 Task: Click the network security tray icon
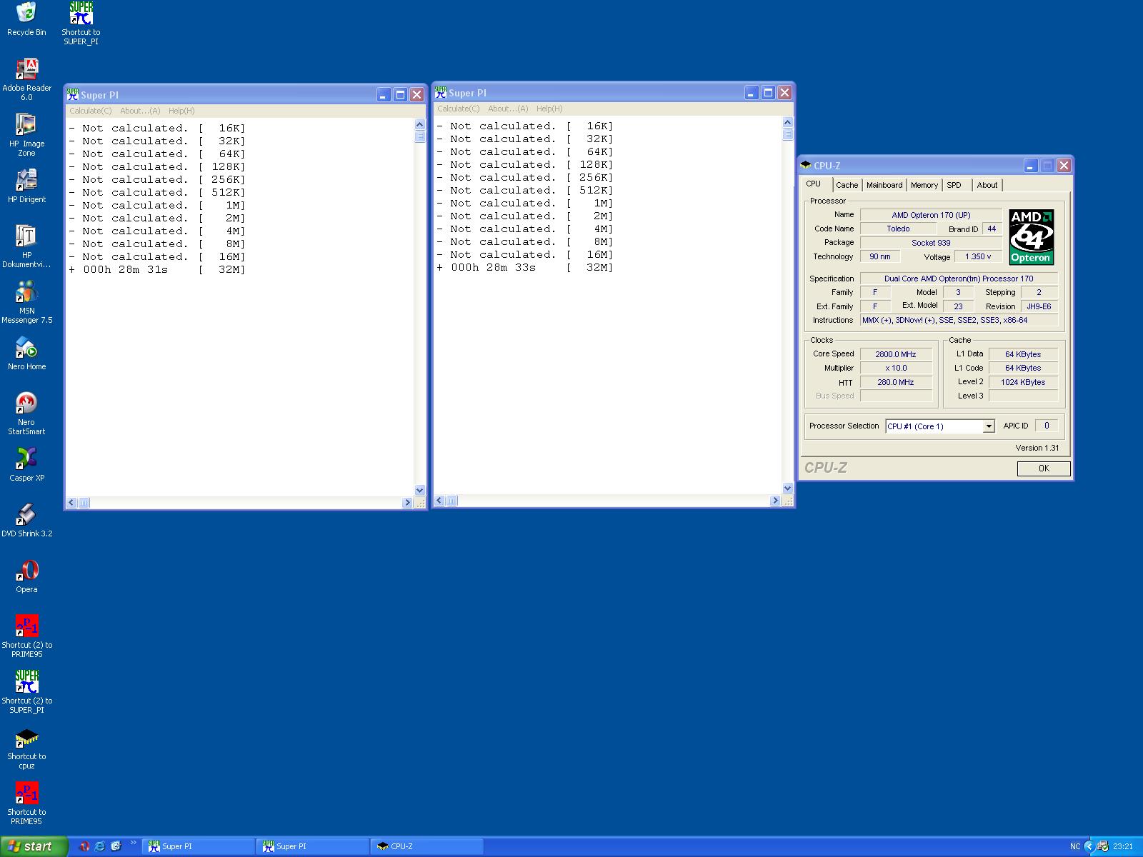point(1102,846)
